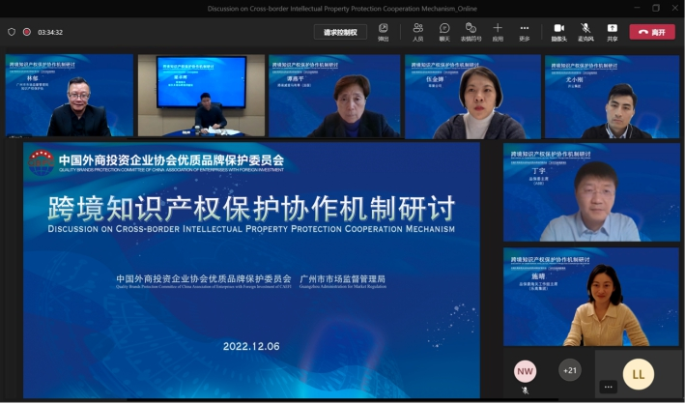Minimize the meeting window
This screenshot has width=685, height=404.
(x=637, y=8)
